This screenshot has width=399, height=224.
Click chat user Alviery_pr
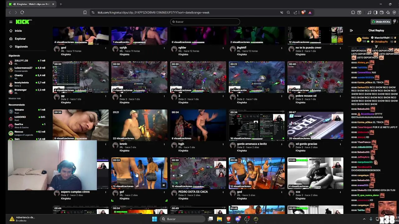(x=363, y=63)
